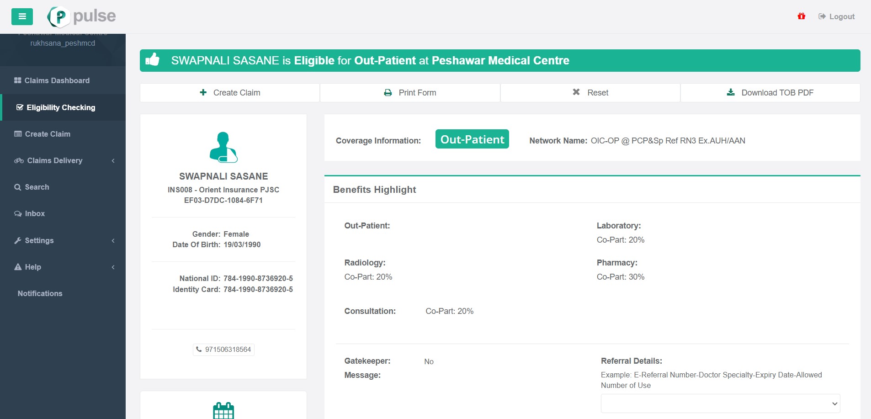Open Search from the sidebar
This screenshot has width=871, height=419.
(x=37, y=187)
